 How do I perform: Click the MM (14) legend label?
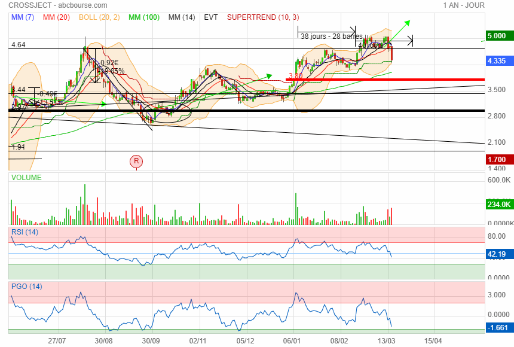coord(182,17)
